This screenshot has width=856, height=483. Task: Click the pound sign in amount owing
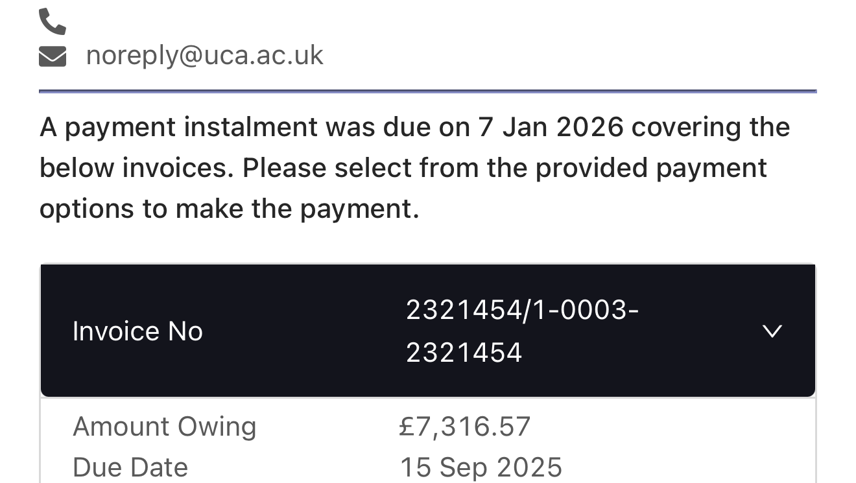coord(407,427)
